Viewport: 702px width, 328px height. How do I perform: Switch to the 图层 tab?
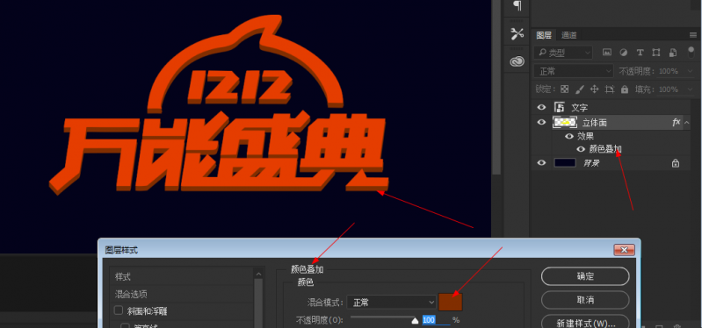coord(544,35)
